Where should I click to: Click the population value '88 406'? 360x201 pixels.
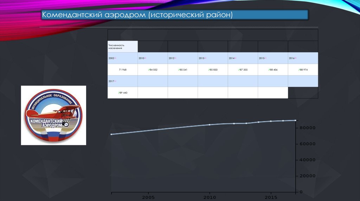point(274,70)
